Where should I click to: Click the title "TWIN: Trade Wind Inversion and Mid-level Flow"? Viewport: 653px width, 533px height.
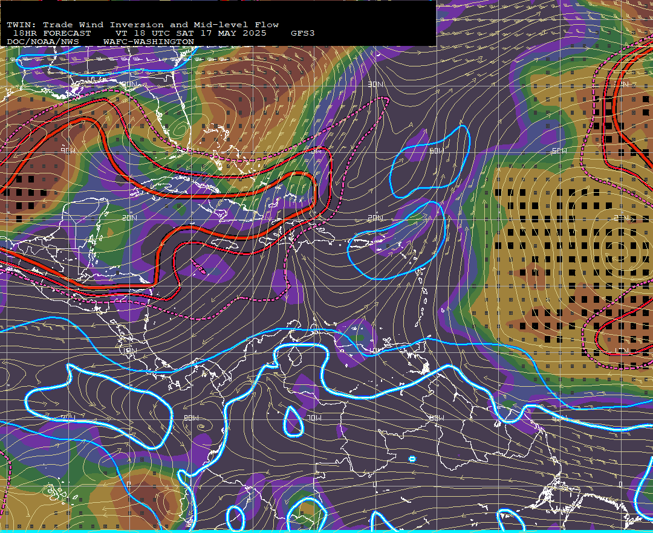[143, 25]
